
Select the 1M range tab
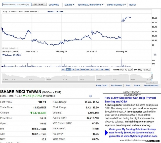click(73, 69)
